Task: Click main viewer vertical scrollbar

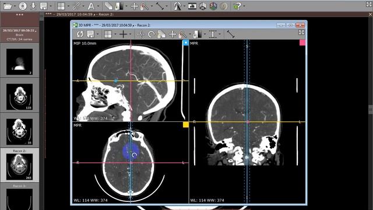Action: (371, 110)
